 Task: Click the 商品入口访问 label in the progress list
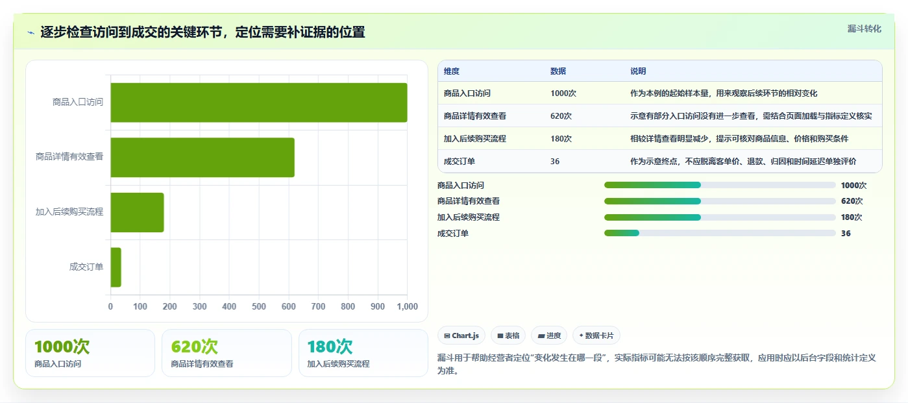[461, 185]
